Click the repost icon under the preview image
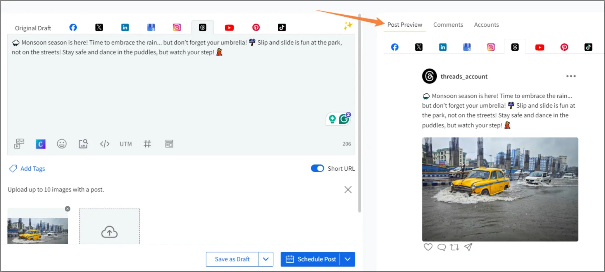The image size is (605, 272). click(455, 247)
